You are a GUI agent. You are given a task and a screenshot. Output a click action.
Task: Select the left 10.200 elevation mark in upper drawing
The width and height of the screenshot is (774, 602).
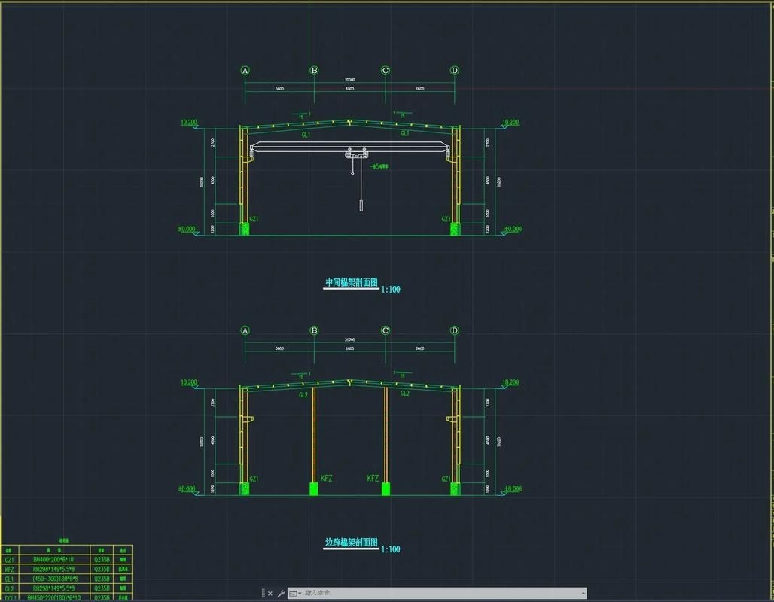(x=188, y=122)
